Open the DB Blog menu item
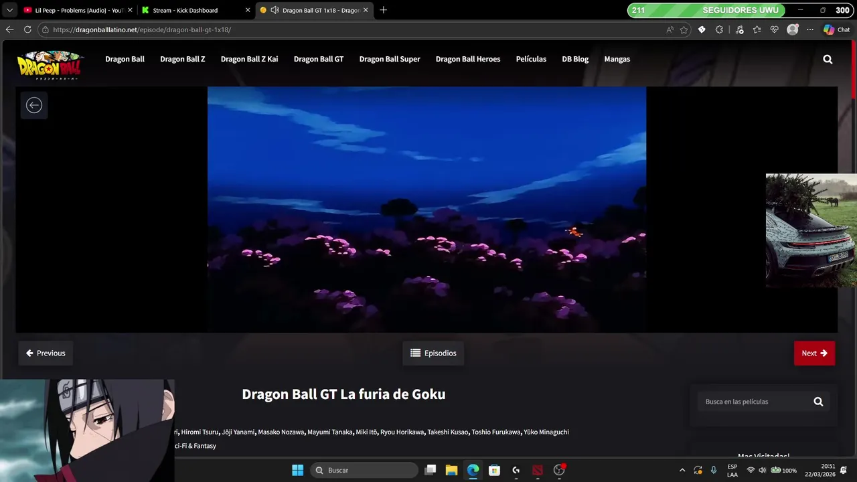Screen dimensions: 857x482 point(575,59)
